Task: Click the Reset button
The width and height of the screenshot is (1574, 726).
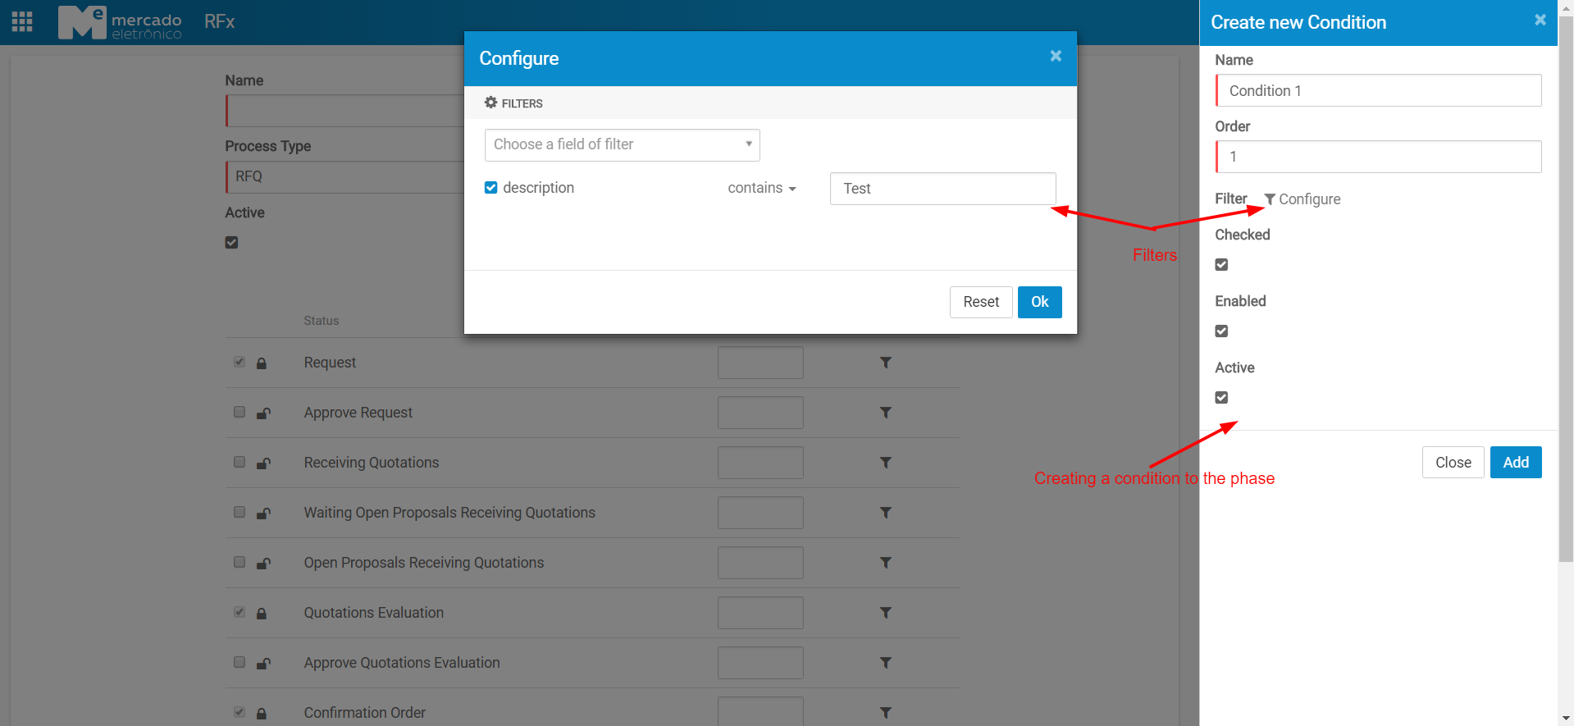Action: (981, 302)
